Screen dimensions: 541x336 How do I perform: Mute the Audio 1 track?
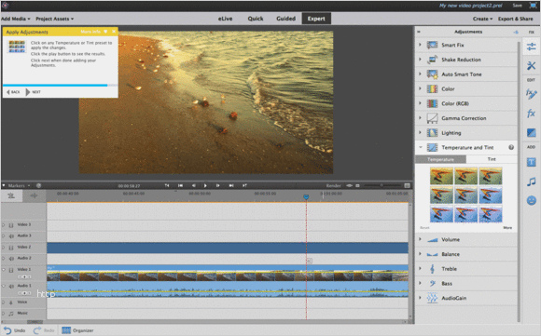[11, 286]
